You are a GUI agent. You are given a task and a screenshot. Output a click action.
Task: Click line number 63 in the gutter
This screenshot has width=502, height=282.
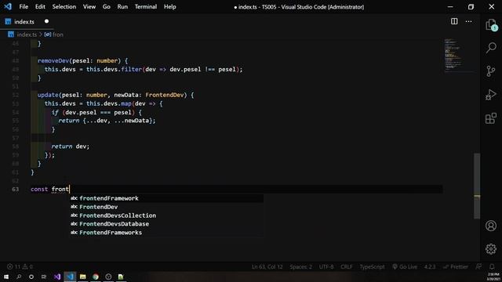point(16,190)
